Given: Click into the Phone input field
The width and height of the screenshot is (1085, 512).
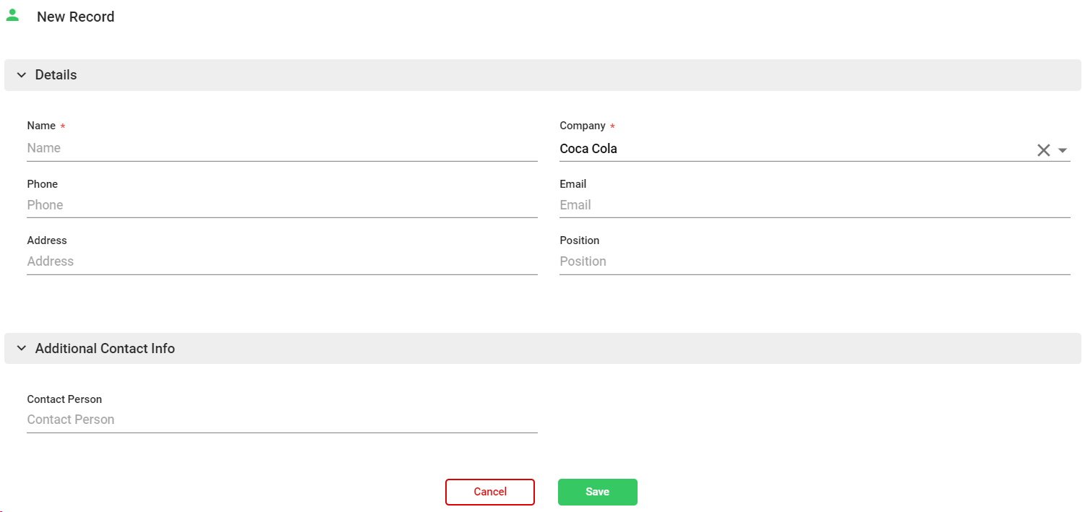Looking at the screenshot, I should pos(282,205).
